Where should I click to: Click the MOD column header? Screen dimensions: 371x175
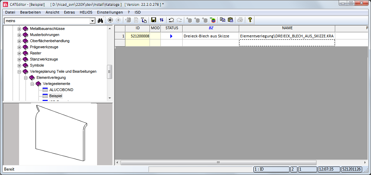pyautogui.click(x=155, y=28)
